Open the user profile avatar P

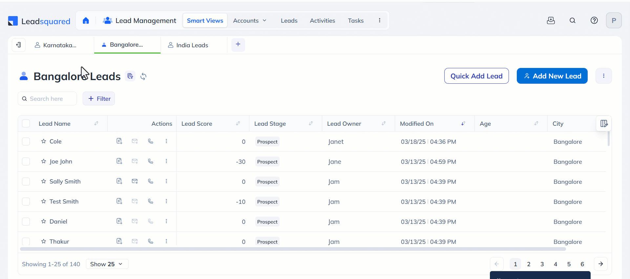614,20
